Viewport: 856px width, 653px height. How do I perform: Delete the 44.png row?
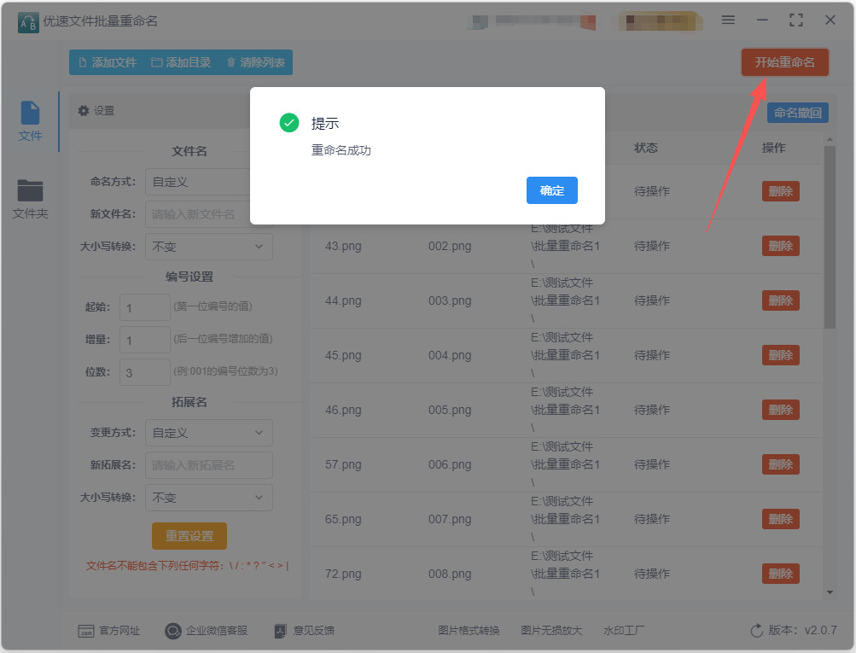[781, 300]
